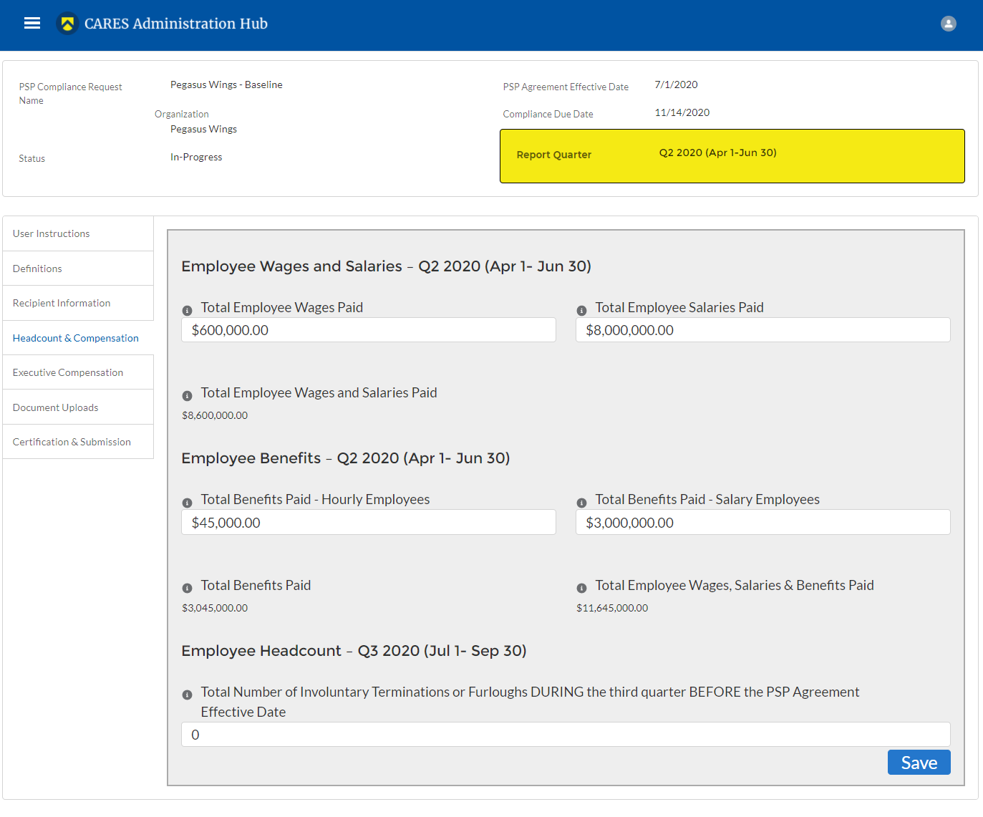Open the hamburger navigation menu

32,24
